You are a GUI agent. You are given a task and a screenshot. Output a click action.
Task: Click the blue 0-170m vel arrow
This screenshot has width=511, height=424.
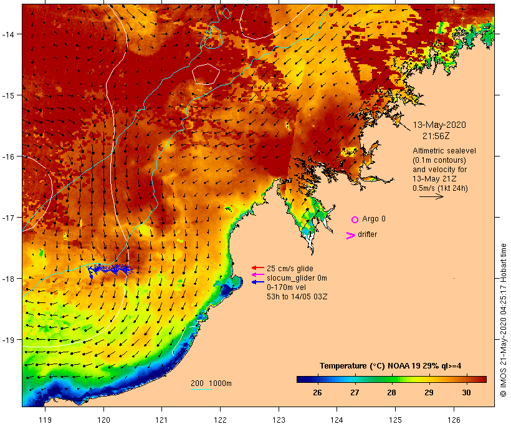click(257, 282)
